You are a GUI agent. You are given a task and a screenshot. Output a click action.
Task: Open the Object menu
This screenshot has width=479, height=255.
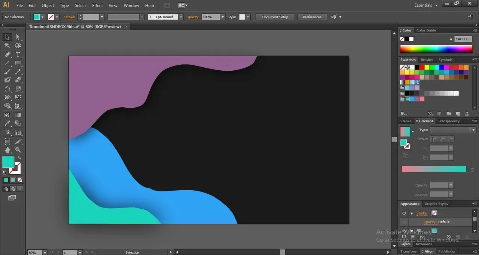pos(48,6)
